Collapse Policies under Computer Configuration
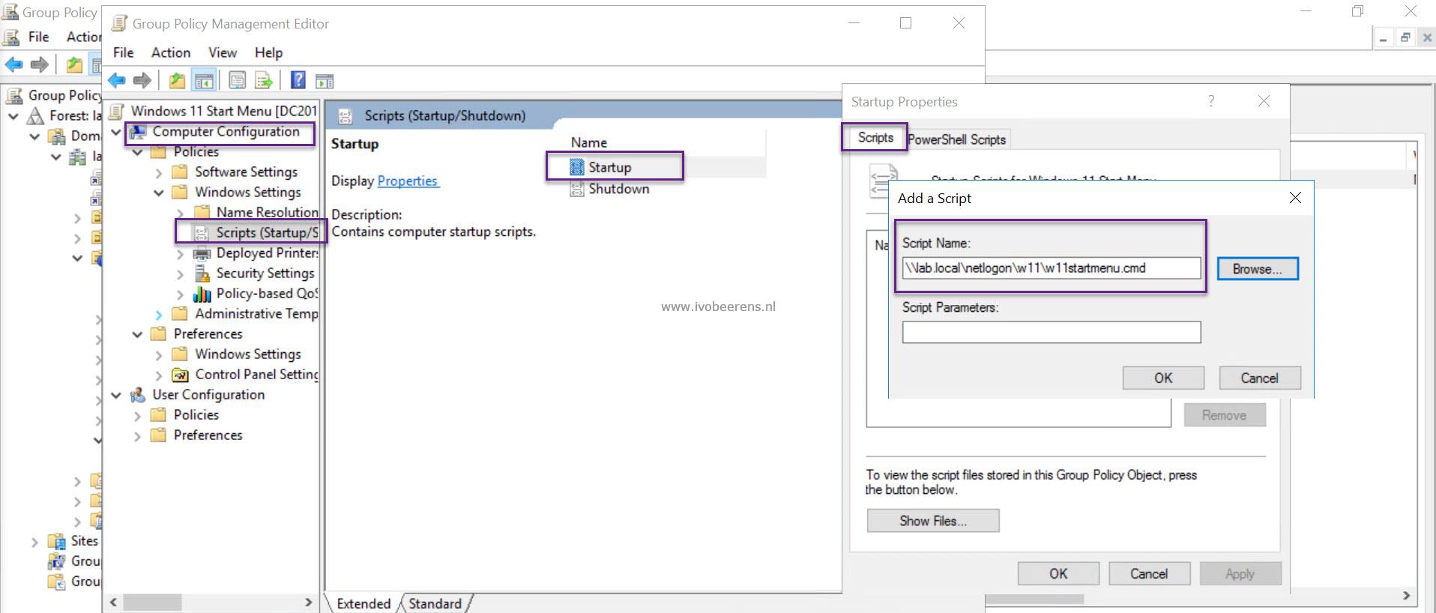 (137, 152)
